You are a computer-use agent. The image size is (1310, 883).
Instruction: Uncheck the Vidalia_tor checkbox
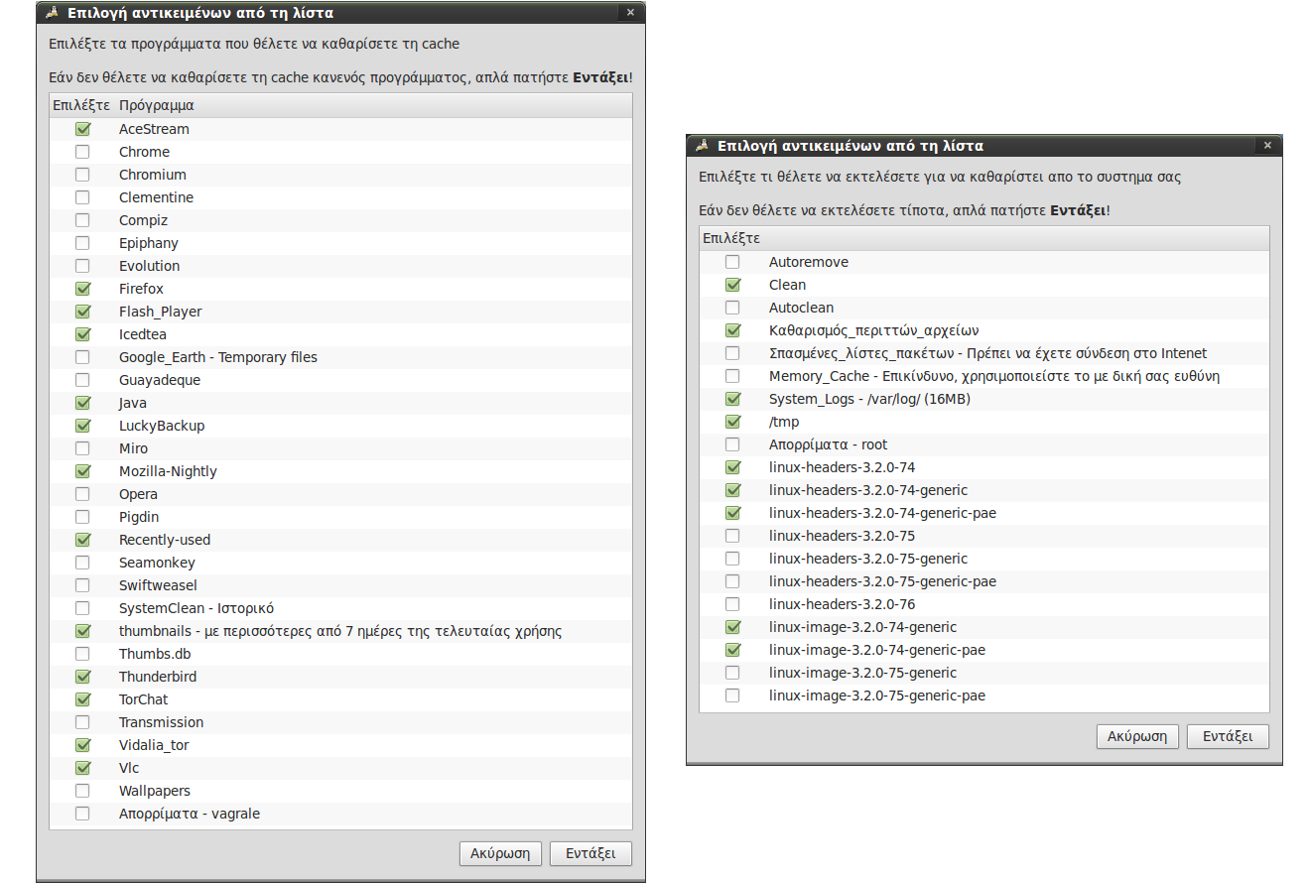[x=82, y=745]
